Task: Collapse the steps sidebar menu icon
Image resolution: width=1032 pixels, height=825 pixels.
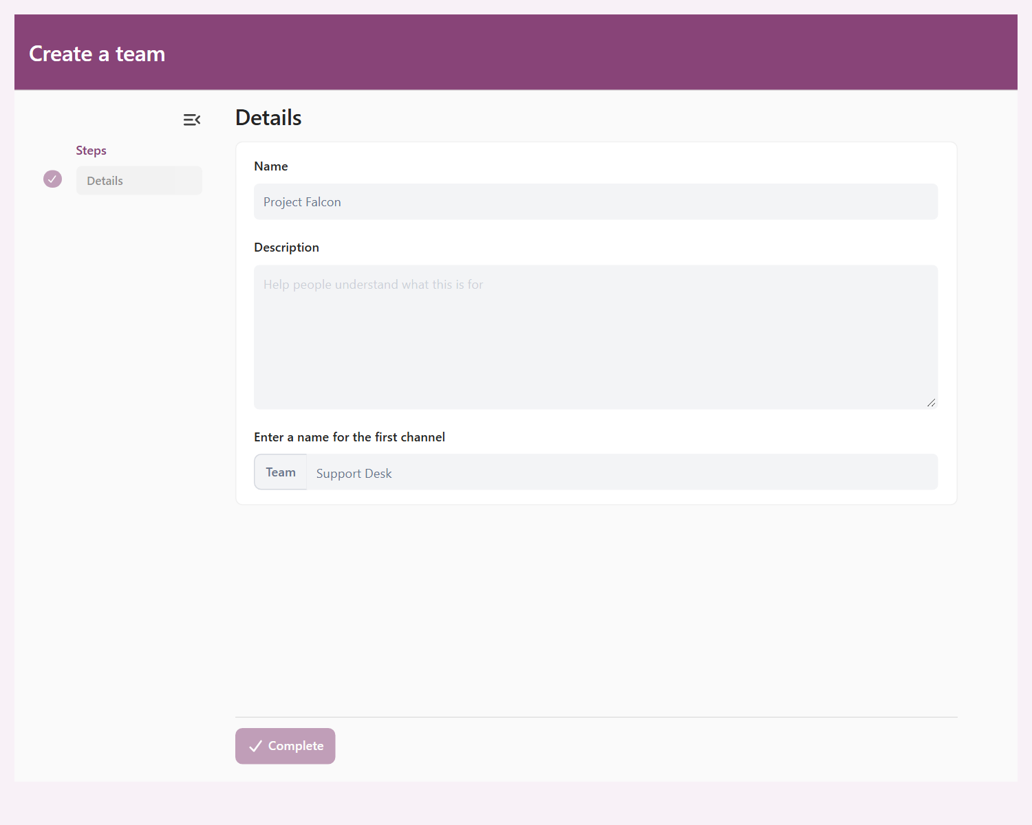Action: (192, 120)
